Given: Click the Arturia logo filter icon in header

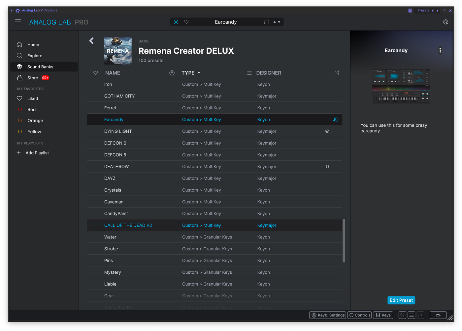Looking at the screenshot, I should (x=172, y=73).
